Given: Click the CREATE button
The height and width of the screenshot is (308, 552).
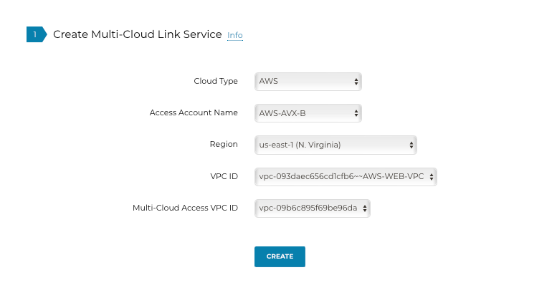Looking at the screenshot, I should pyautogui.click(x=280, y=256).
